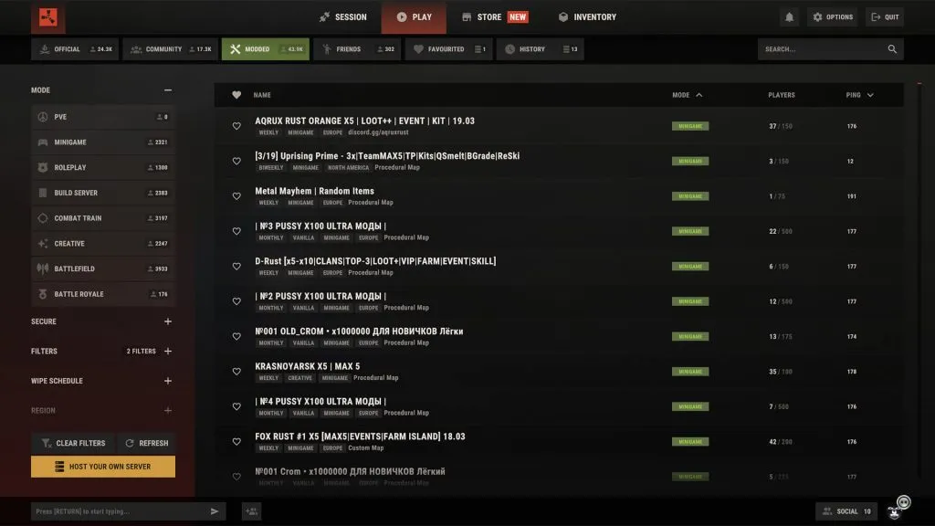Click discord.gg/aqruxrust text

pos(378,132)
